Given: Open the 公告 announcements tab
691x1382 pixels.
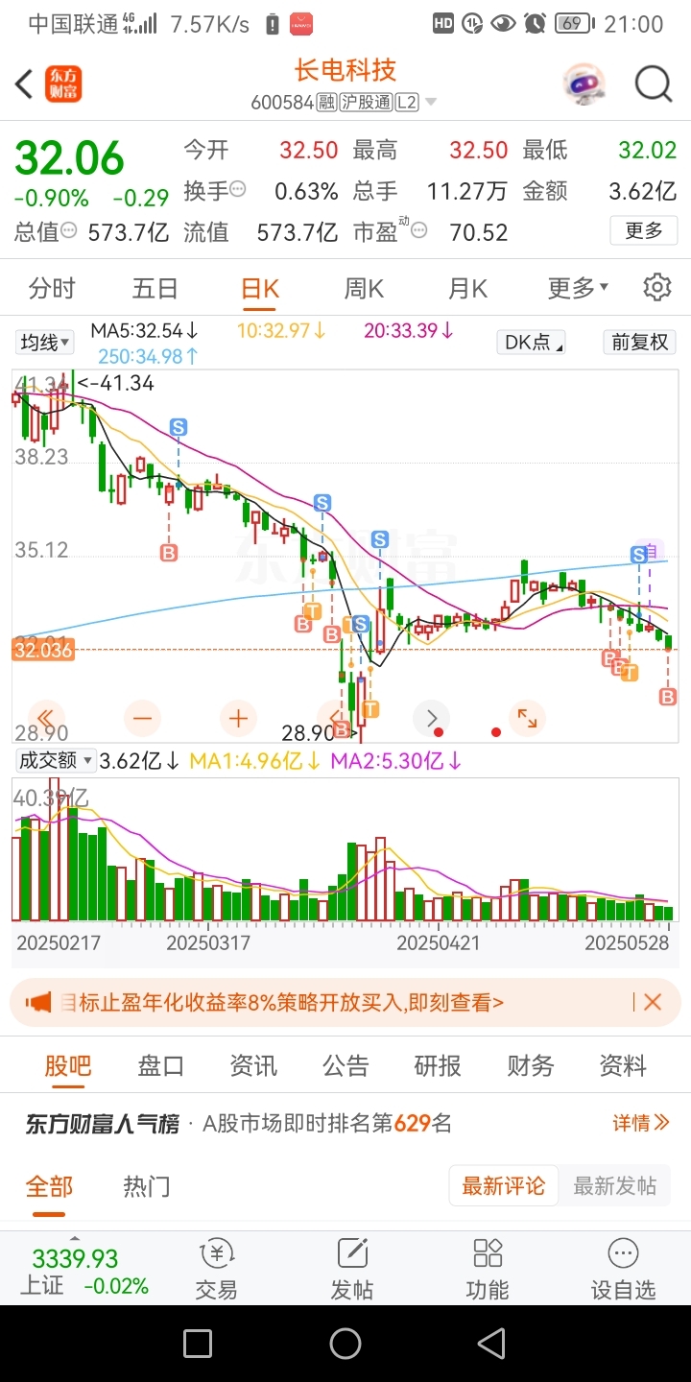Looking at the screenshot, I should tap(345, 1065).
